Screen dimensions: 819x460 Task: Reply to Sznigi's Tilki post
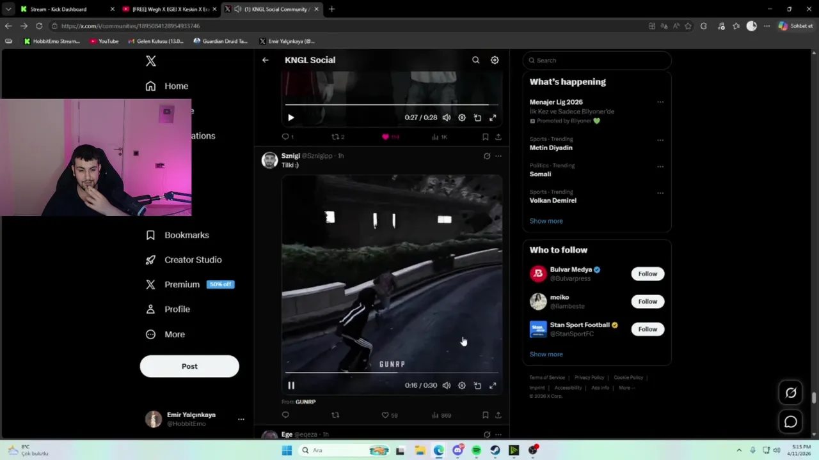point(285,415)
